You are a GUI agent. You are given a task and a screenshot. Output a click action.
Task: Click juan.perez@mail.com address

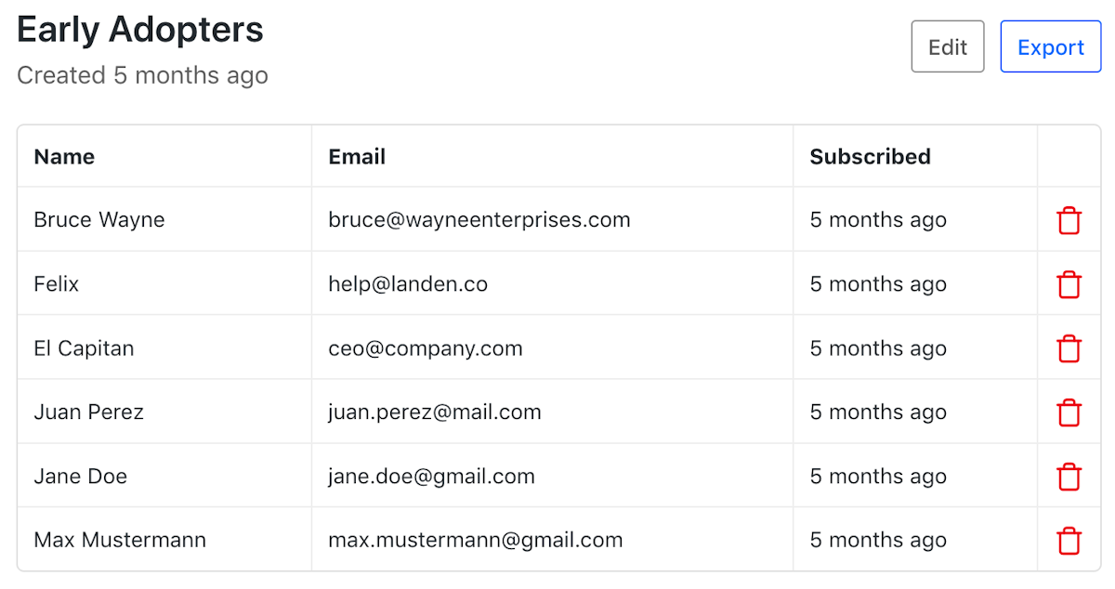pyautogui.click(x=435, y=412)
